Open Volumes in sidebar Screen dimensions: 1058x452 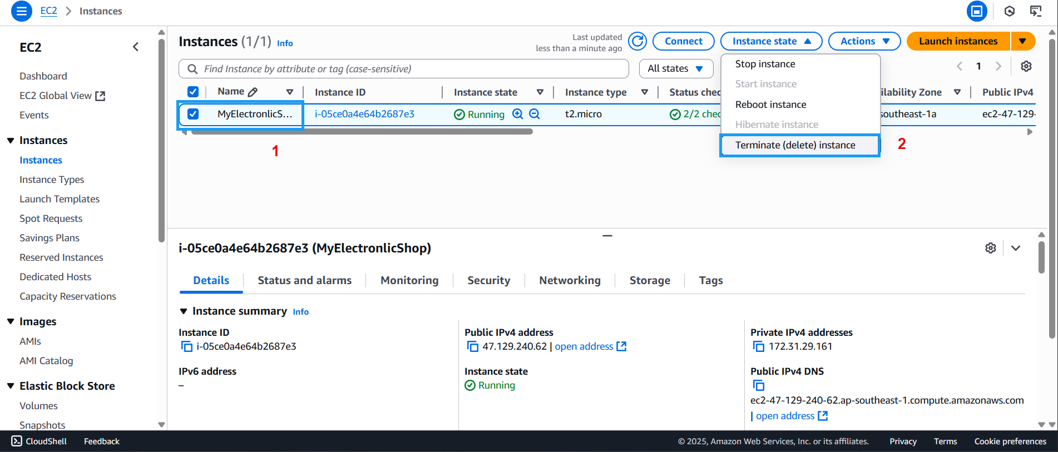point(38,406)
